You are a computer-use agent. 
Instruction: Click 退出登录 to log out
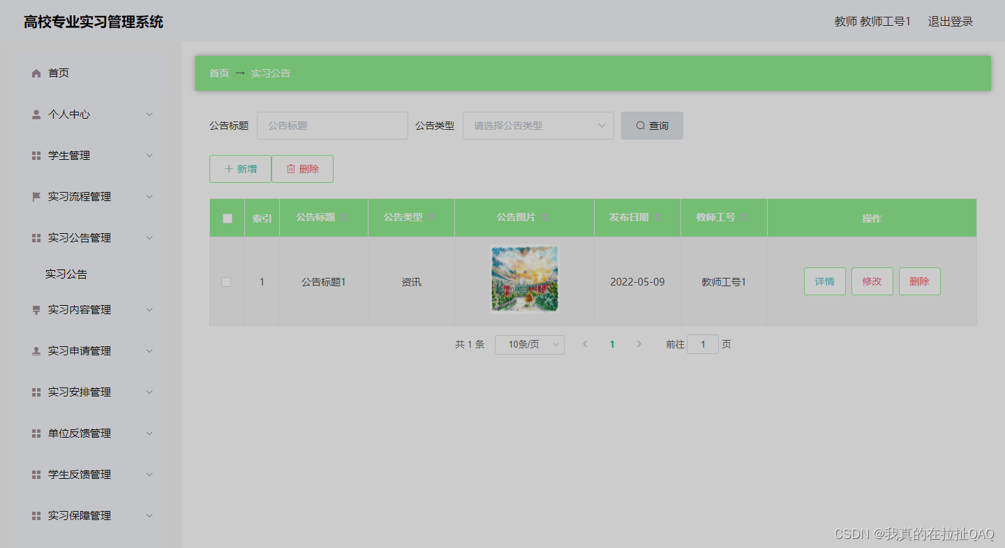(950, 21)
